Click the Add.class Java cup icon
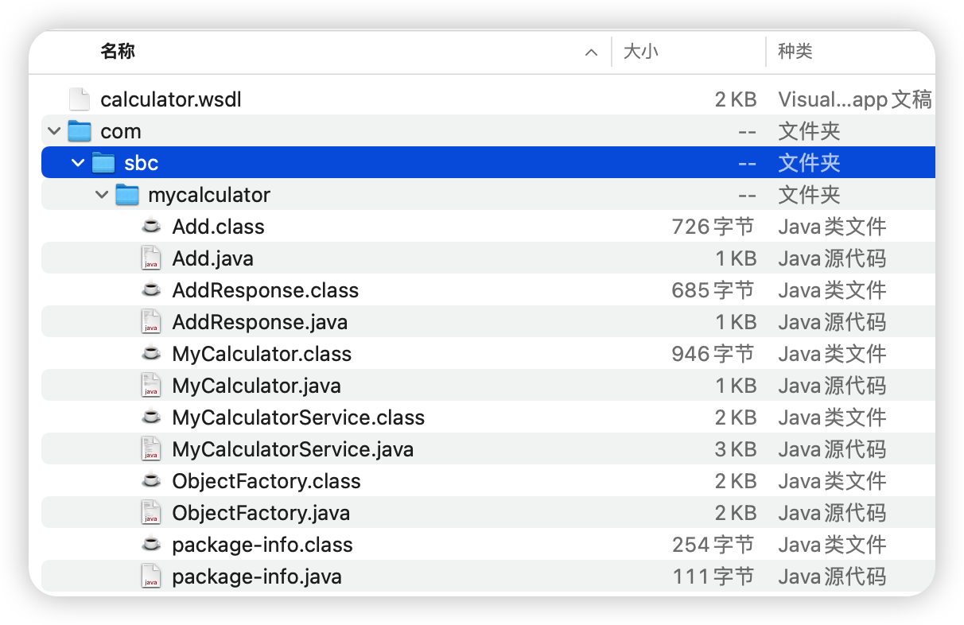The image size is (964, 625). tap(150, 227)
